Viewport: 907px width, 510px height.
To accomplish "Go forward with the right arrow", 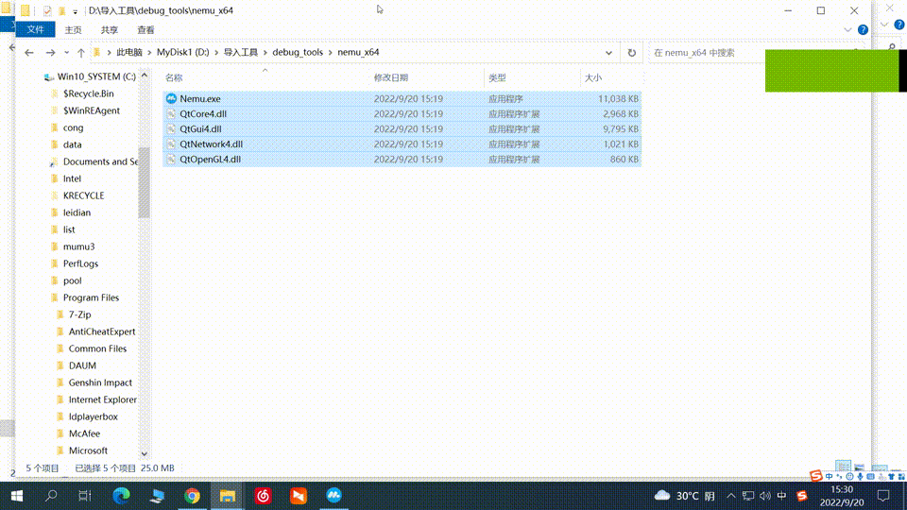I will [x=50, y=53].
